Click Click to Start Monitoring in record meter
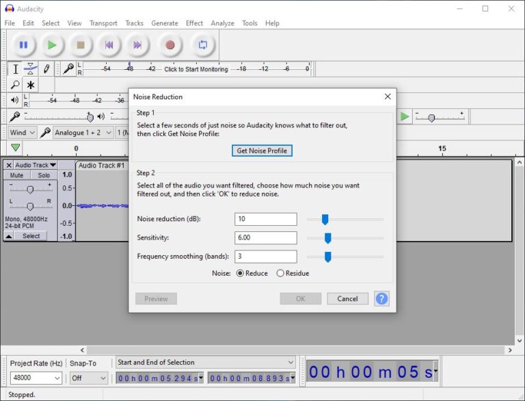Screen dimensions: 525x401 click(196, 69)
